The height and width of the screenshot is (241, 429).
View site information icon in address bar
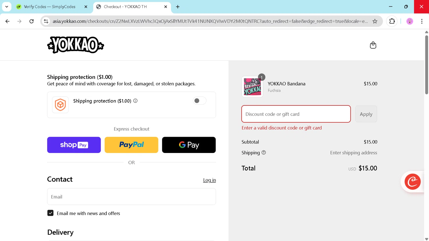tap(46, 21)
